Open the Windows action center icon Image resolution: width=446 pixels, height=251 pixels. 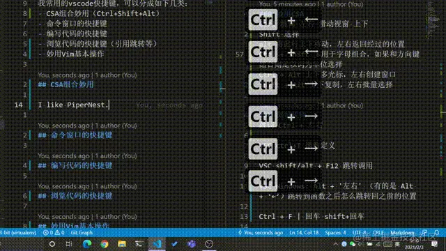click(434, 244)
